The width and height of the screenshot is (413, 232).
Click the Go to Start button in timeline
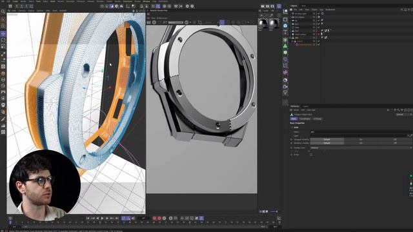pos(88,218)
